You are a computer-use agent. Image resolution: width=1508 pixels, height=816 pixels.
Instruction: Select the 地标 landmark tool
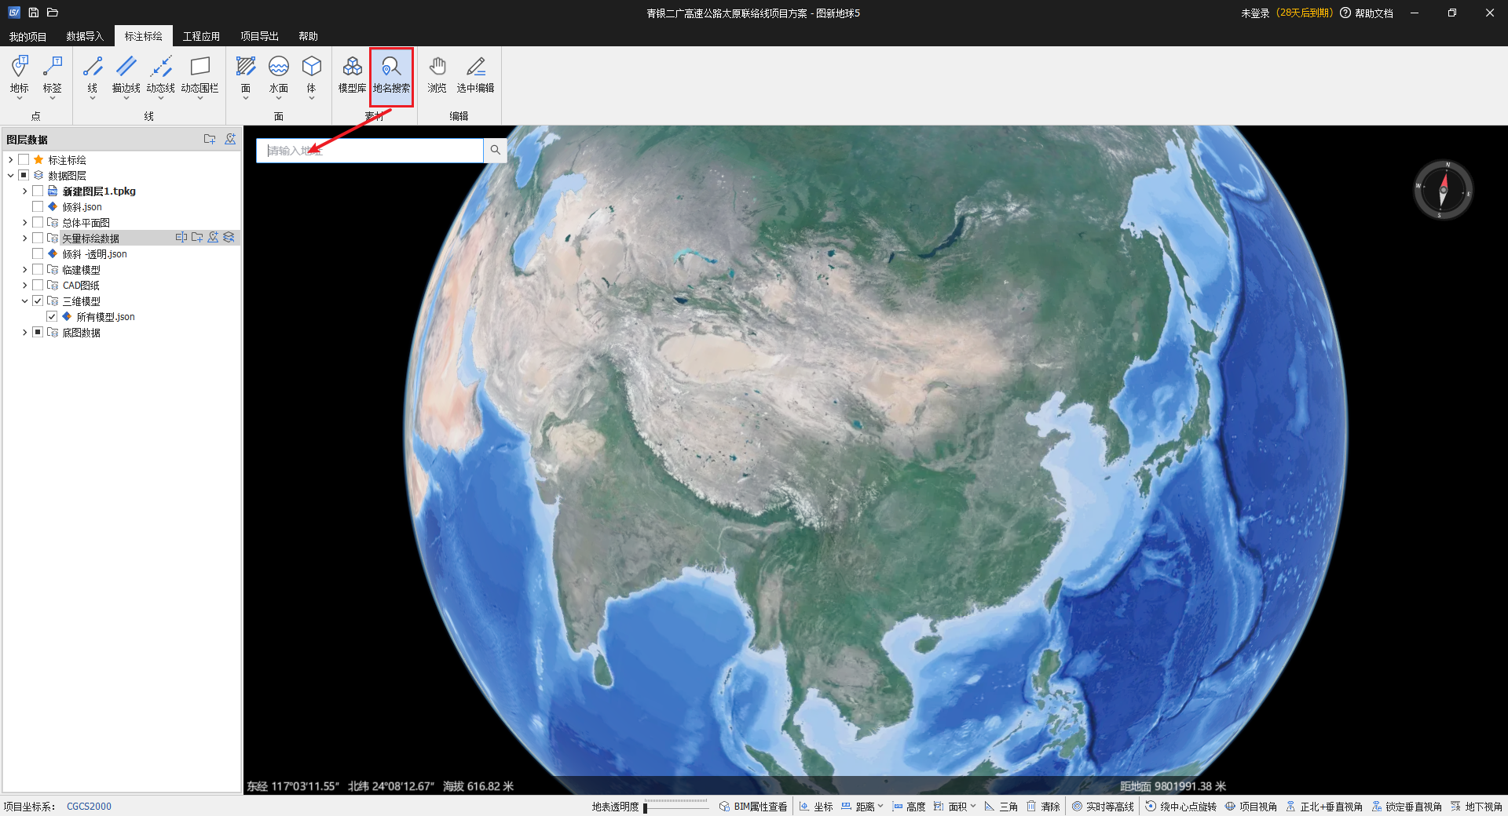point(20,75)
